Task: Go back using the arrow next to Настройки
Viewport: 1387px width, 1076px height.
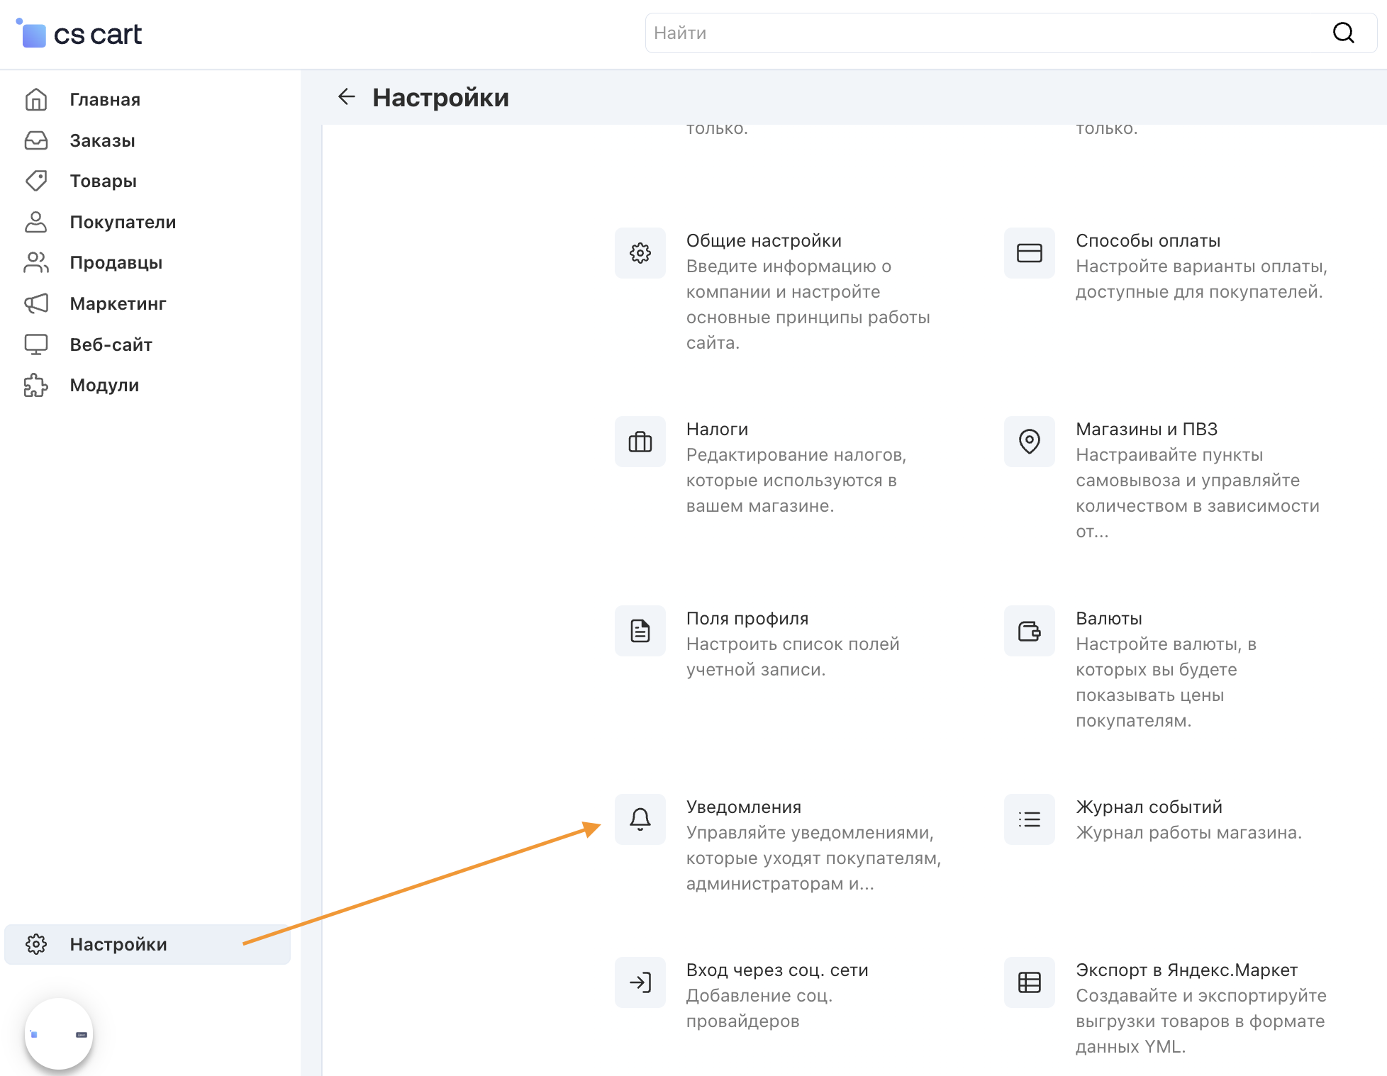Action: click(346, 96)
